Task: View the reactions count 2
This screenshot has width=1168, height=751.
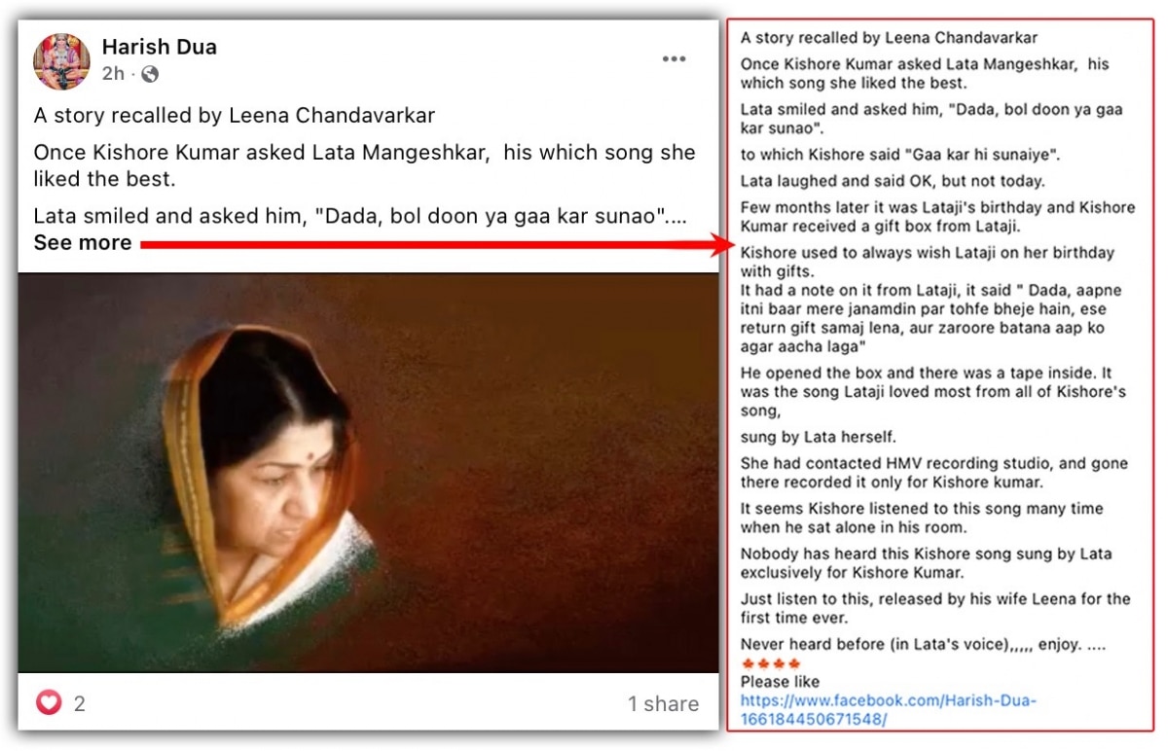Action: coord(80,703)
